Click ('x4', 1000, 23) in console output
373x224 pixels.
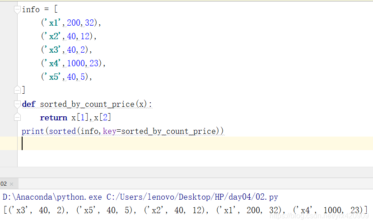coord(328,210)
